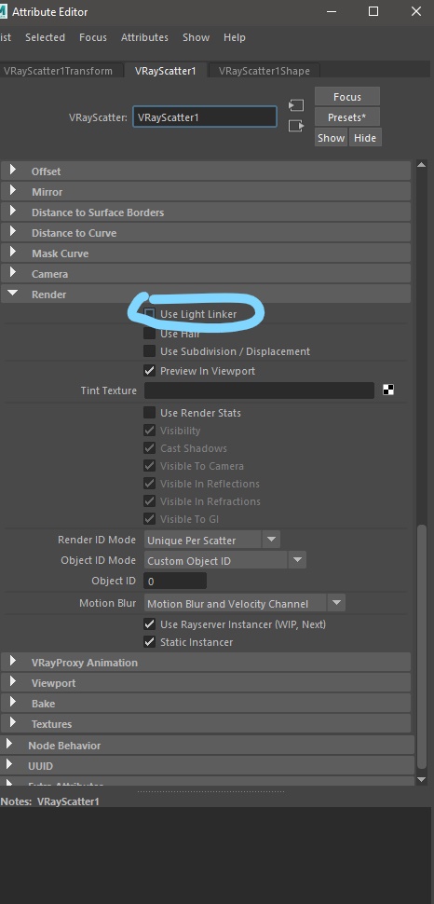The height and width of the screenshot is (904, 434).
Task: Toggle Use Rayserver Instancer checkbox
Action: click(x=149, y=623)
